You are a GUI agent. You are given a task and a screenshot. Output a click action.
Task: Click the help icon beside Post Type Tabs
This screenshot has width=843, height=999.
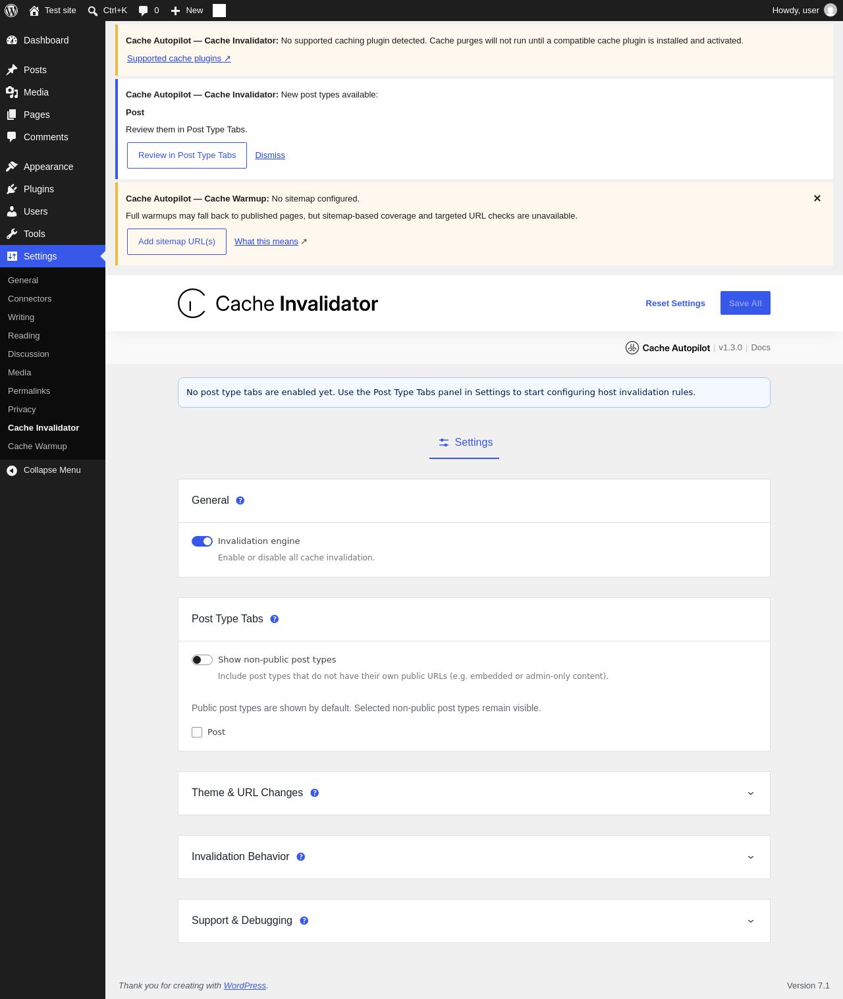[x=275, y=619]
